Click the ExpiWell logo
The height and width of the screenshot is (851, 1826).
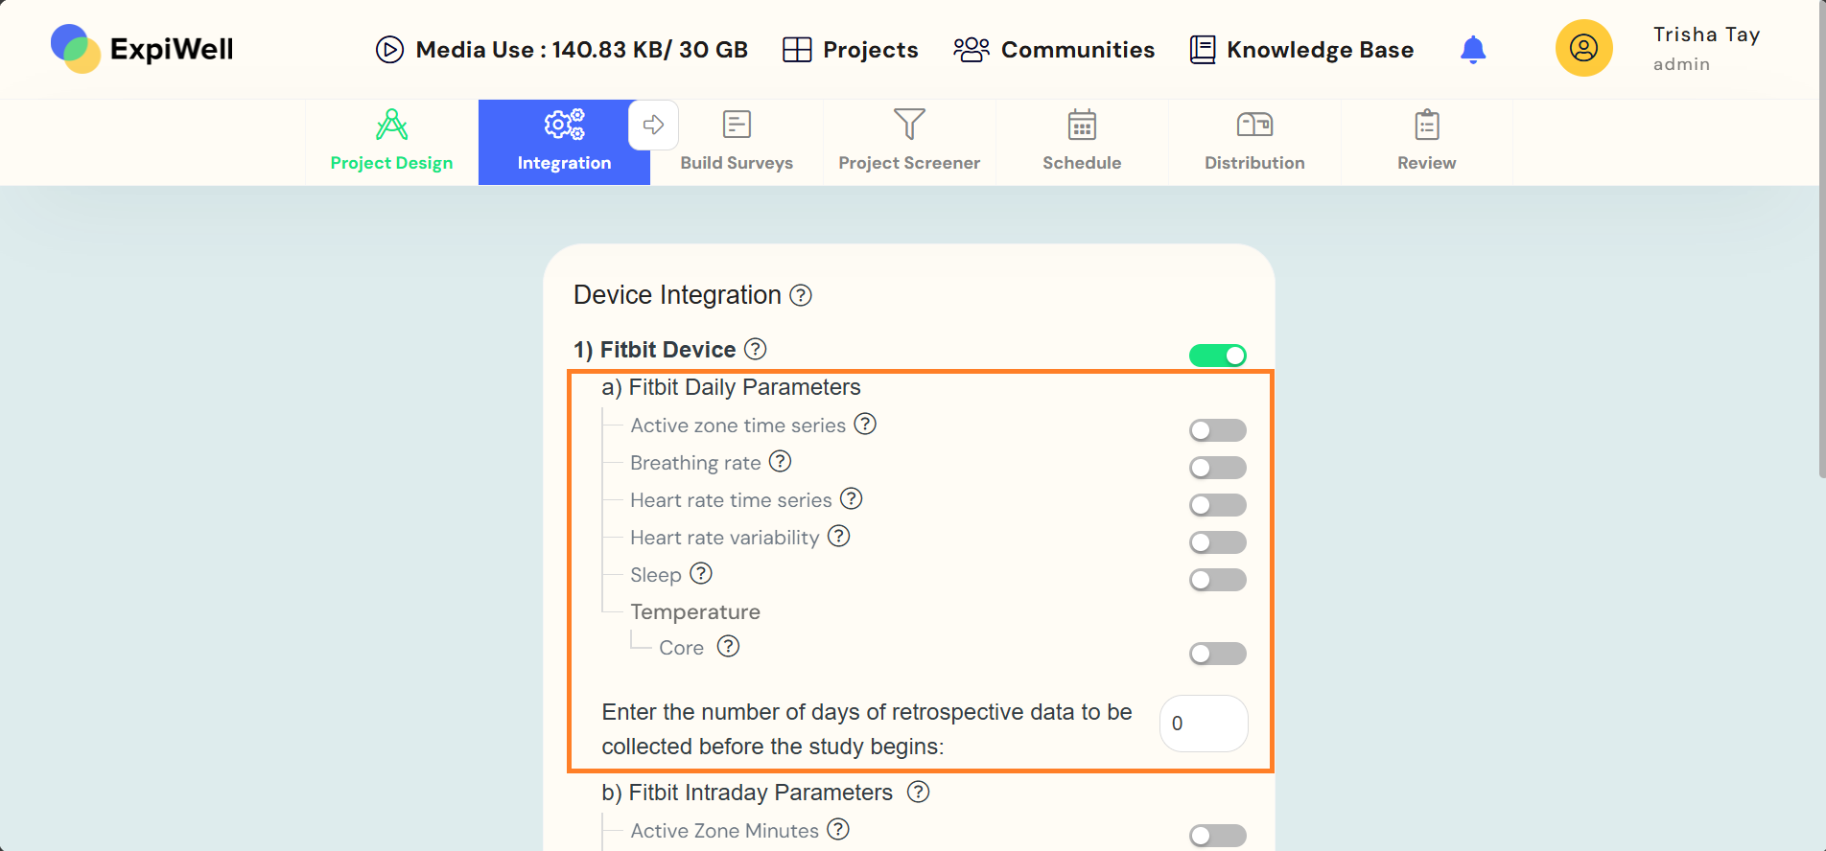click(x=142, y=49)
